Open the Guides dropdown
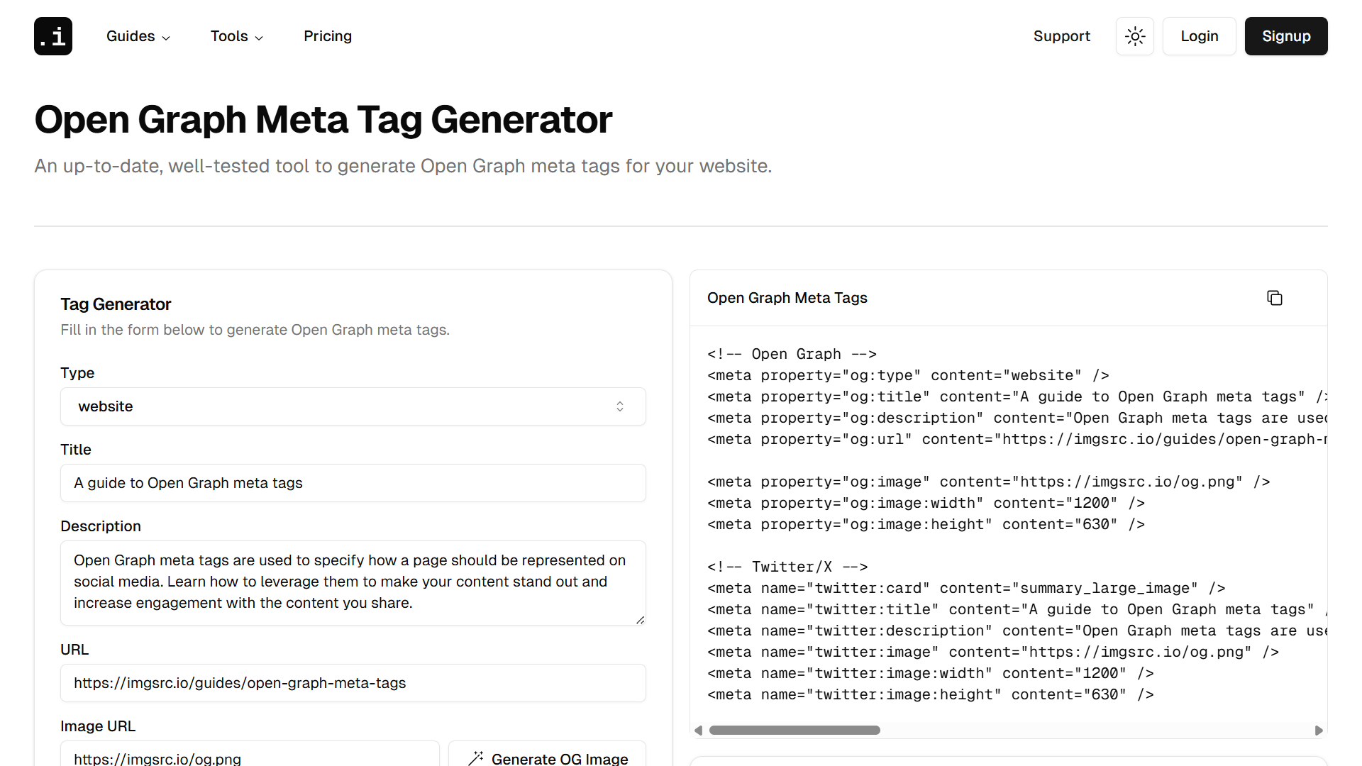 point(138,36)
